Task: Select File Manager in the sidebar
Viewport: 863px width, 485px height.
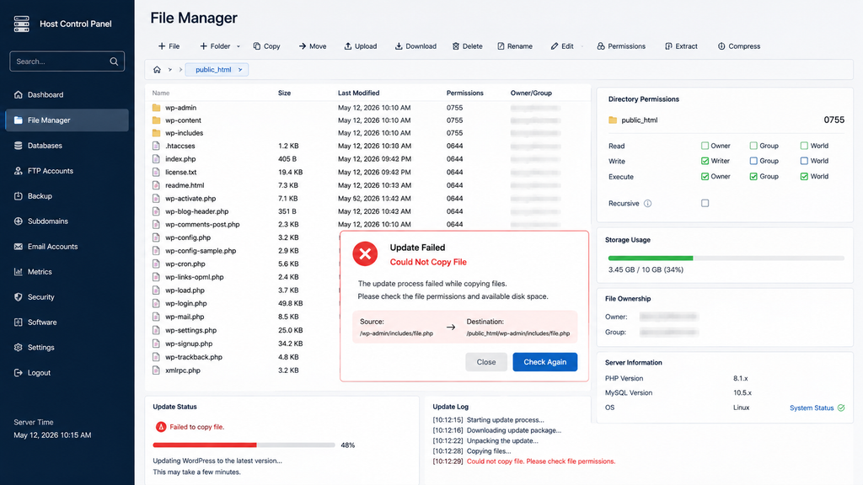Action: coord(67,120)
